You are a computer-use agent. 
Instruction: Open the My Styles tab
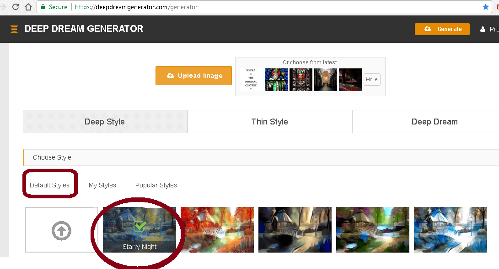[x=102, y=185]
